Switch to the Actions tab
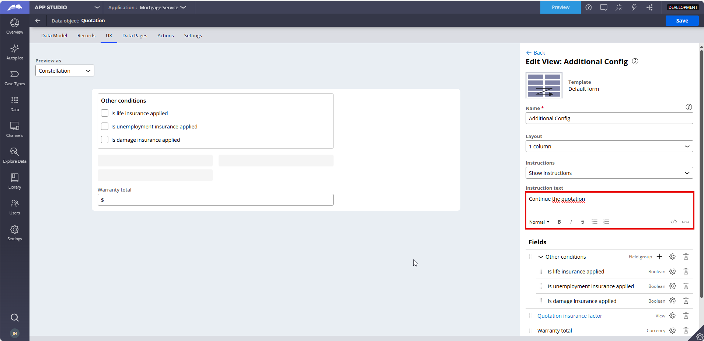The width and height of the screenshot is (704, 341). click(165, 35)
